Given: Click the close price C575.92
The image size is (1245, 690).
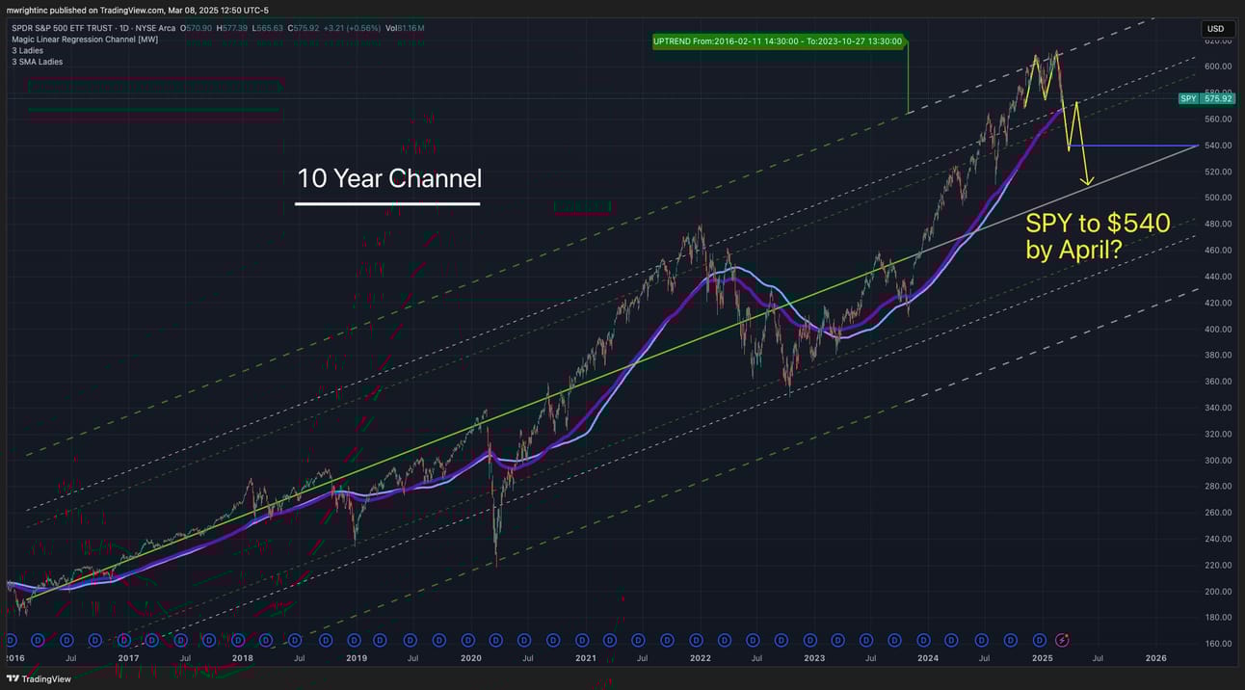Looking at the screenshot, I should click(304, 28).
